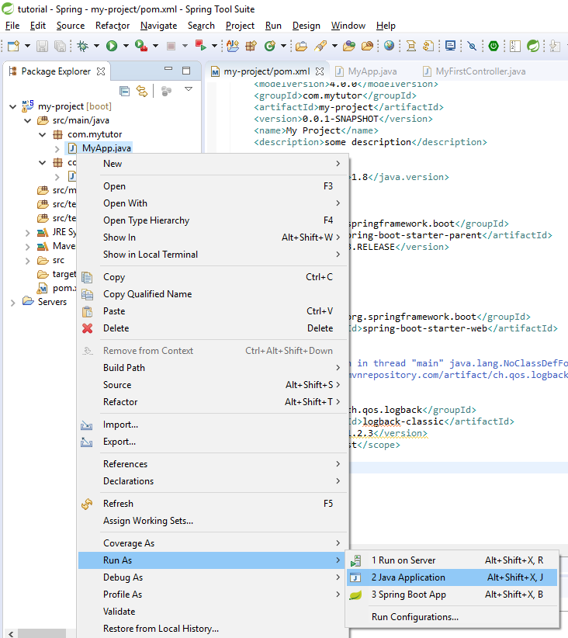Viewport: 568px width, 638px height.
Task: Click the New Java Package toolbar icon
Action: (x=251, y=46)
